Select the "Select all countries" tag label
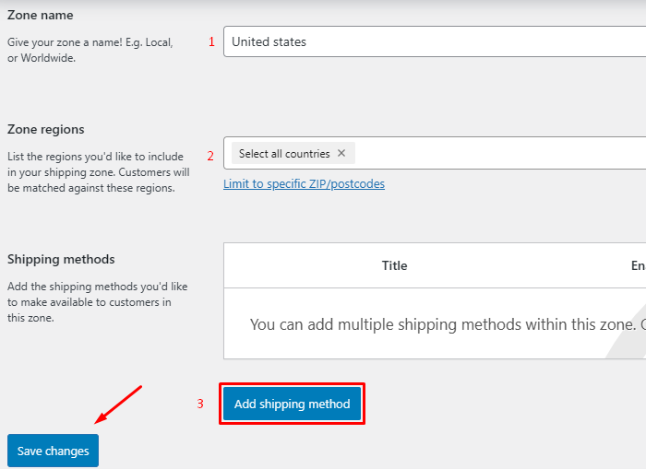 (x=283, y=154)
